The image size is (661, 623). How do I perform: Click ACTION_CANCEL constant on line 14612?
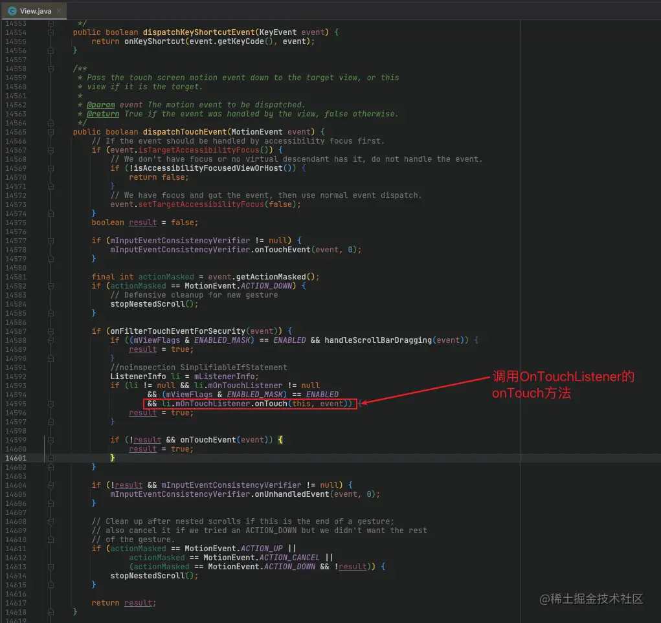[289, 558]
